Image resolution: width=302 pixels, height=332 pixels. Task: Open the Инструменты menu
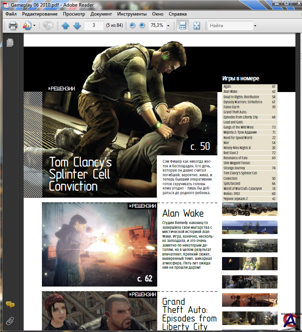pos(132,14)
